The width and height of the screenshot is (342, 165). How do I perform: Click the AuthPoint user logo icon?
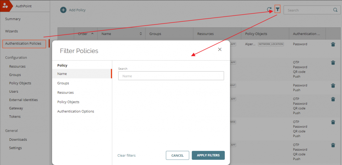(5, 5)
